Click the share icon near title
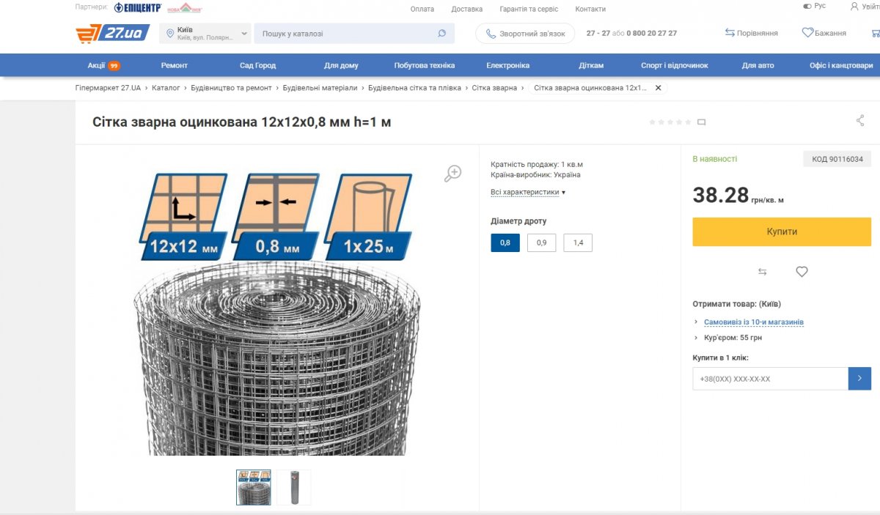This screenshot has width=880, height=515. [x=860, y=121]
